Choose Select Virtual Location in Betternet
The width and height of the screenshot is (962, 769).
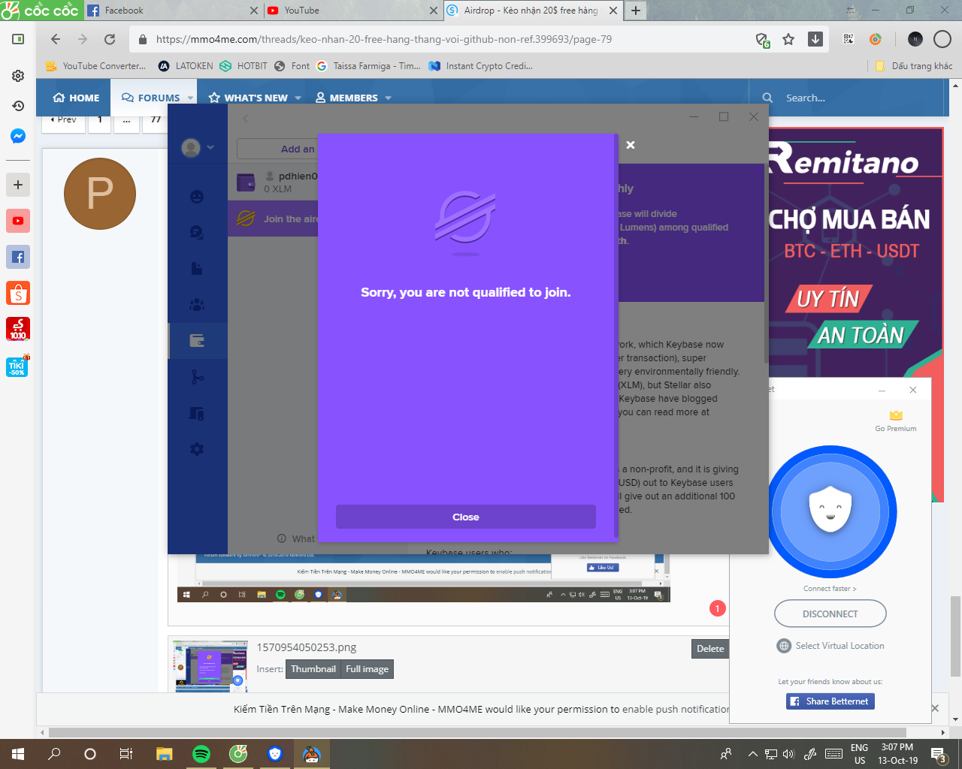pyautogui.click(x=830, y=646)
